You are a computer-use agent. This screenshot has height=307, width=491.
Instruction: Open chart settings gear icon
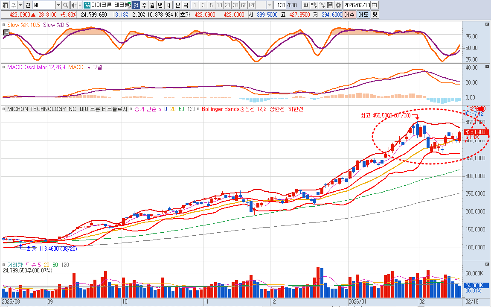[x=338, y=5]
